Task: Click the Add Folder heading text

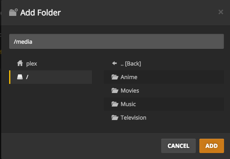Action: click(x=41, y=12)
